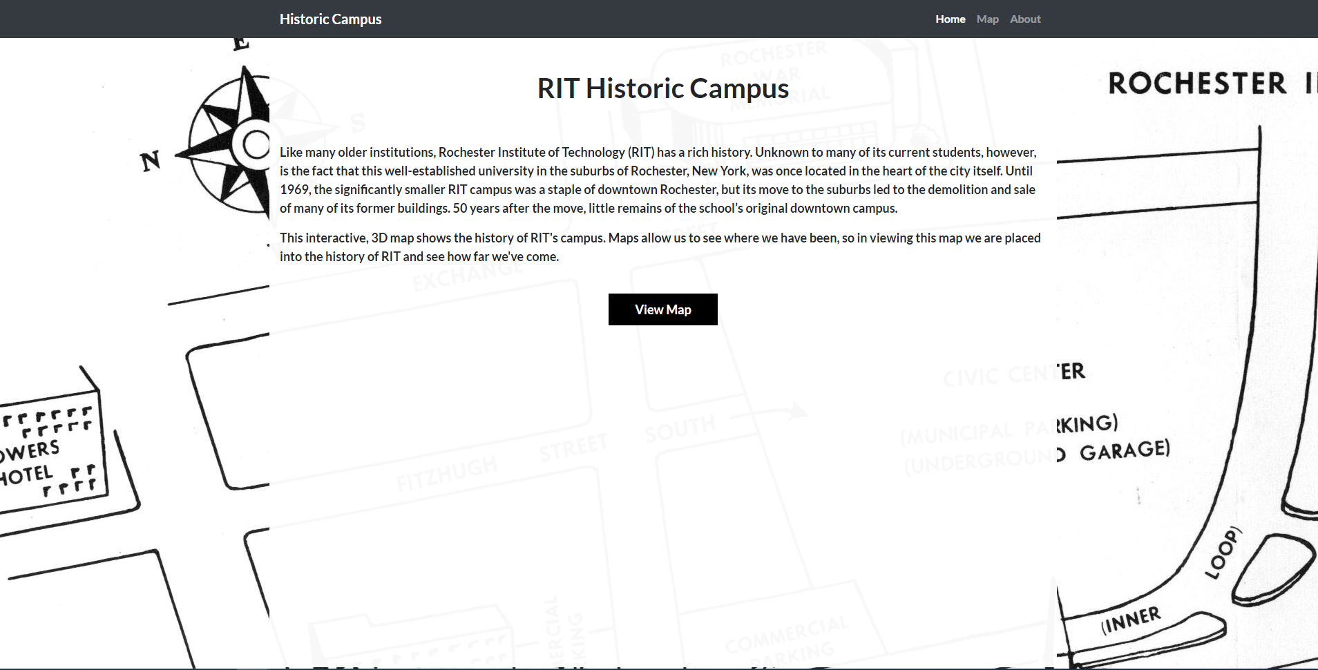The height and width of the screenshot is (670, 1318).
Task: Go to the Map nav item
Action: pyautogui.click(x=987, y=19)
